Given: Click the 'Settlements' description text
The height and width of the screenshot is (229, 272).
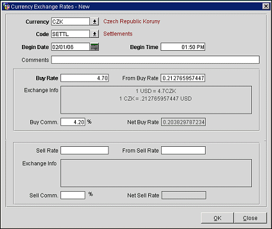Looking at the screenshot, I should (x=118, y=34).
